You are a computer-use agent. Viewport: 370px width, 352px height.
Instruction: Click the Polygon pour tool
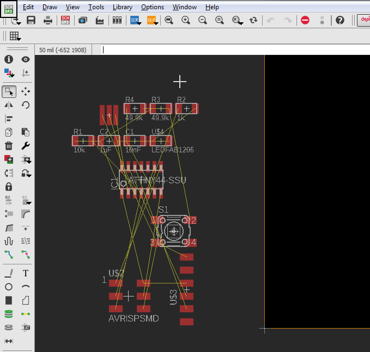(26, 300)
